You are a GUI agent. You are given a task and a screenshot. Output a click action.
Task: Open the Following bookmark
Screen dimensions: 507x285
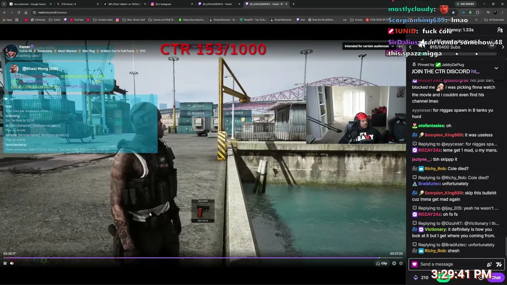(38, 20)
